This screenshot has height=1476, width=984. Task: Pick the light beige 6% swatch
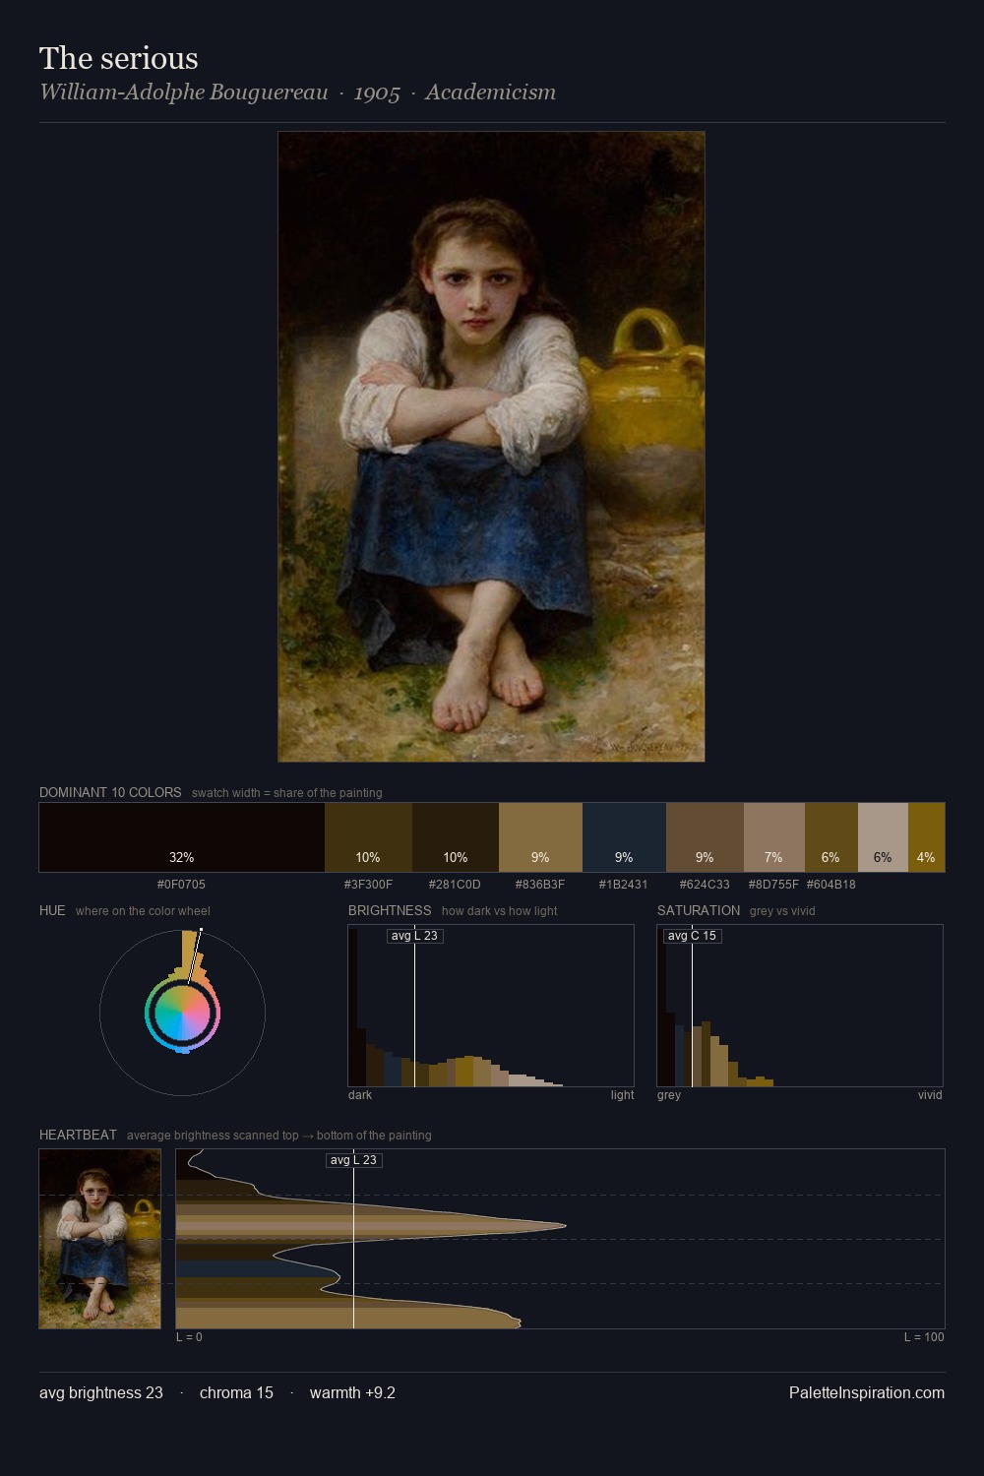(883, 837)
